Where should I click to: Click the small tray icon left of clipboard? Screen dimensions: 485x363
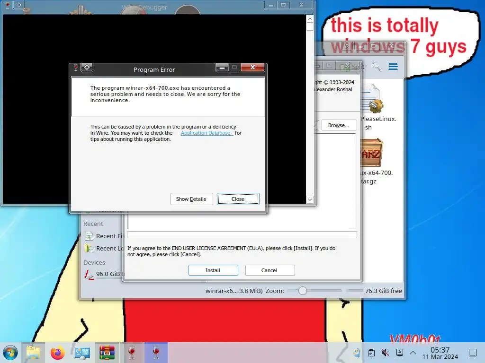click(x=356, y=353)
